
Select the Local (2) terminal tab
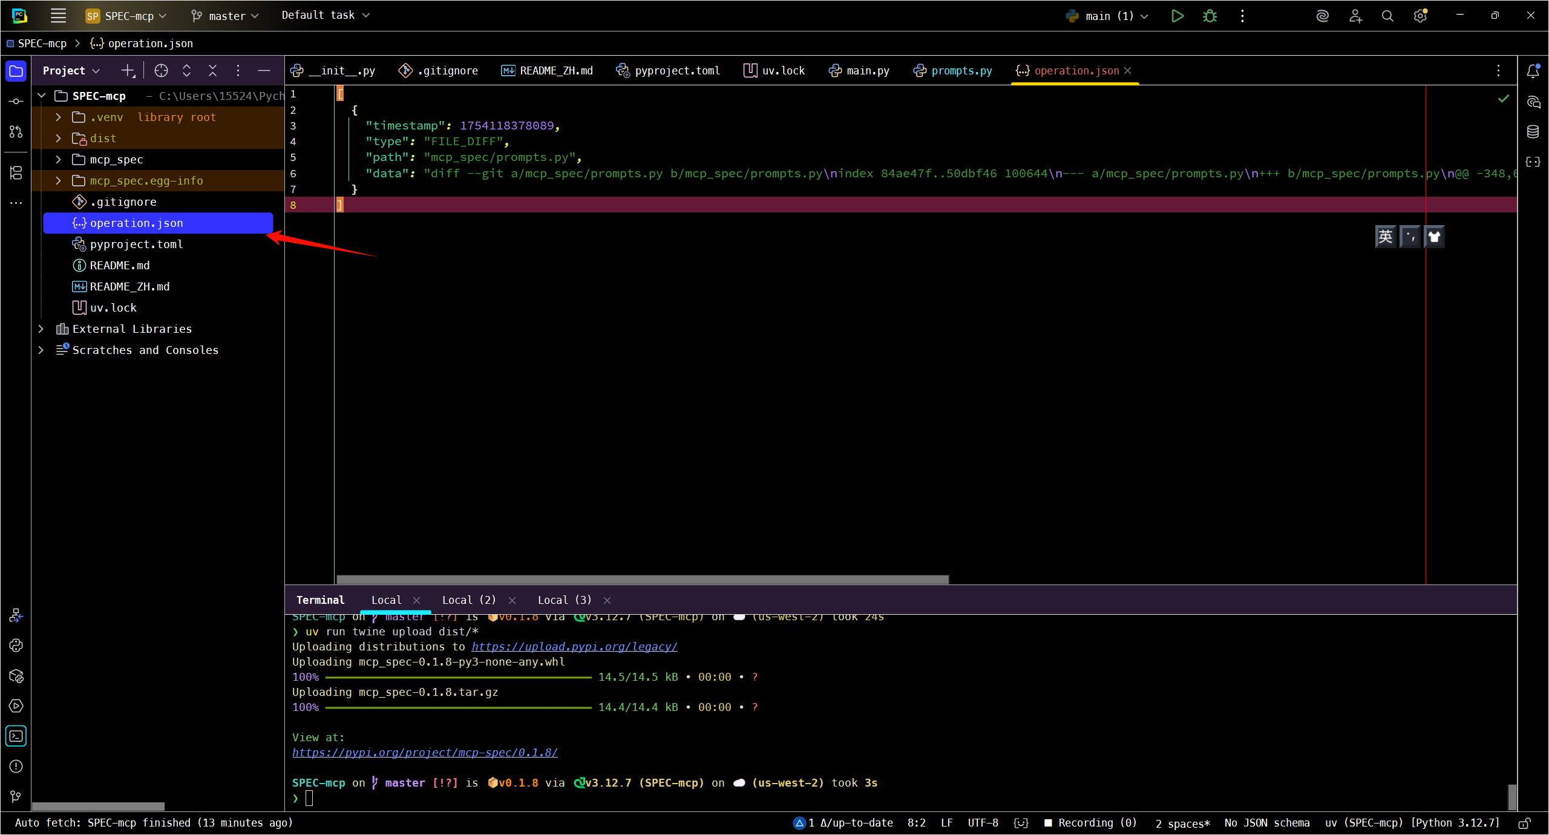pyautogui.click(x=469, y=600)
